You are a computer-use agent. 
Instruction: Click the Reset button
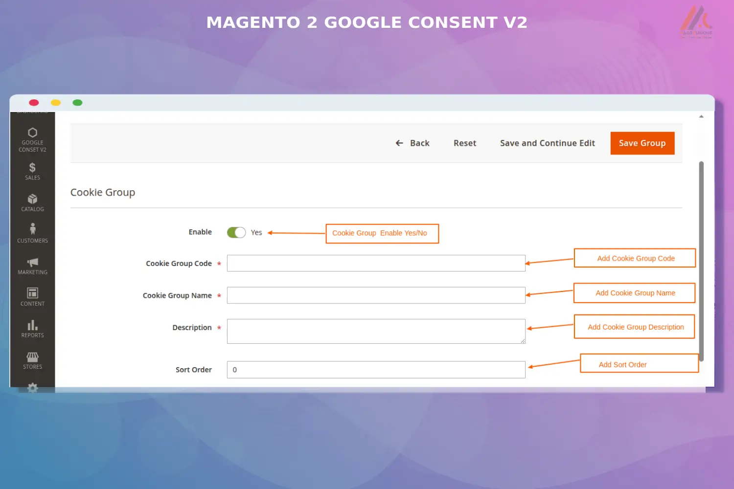pyautogui.click(x=464, y=143)
